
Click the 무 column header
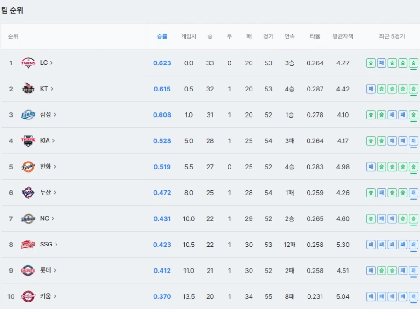[229, 36]
